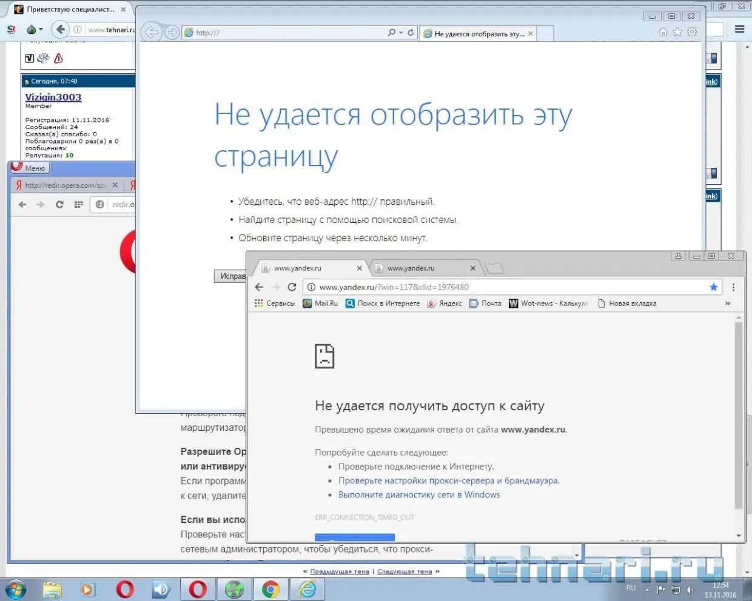Open a new tab in Chrome
Screen dimensions: 752x601
click(x=495, y=268)
